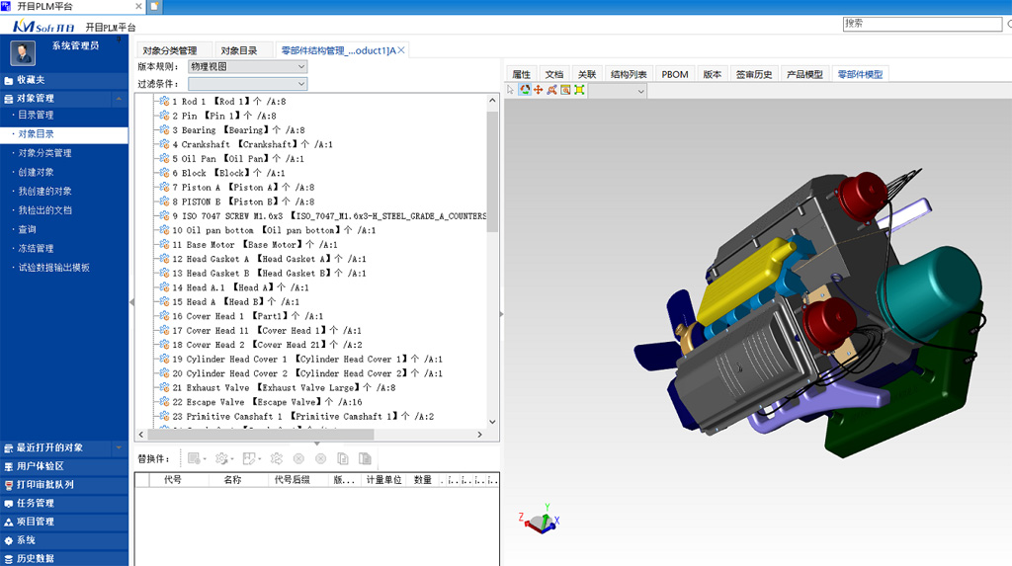Viewport: 1012px width, 566px height.
Task: Activate the pan/move view tool
Action: click(539, 90)
